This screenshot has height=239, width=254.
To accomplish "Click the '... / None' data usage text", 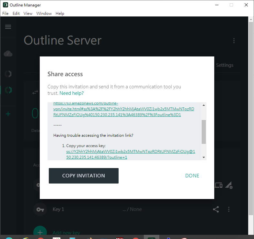I will [x=132, y=209].
